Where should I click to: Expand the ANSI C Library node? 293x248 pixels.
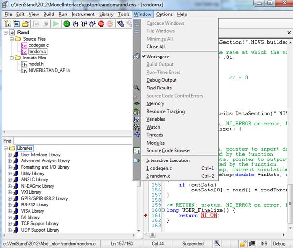pos(10,179)
